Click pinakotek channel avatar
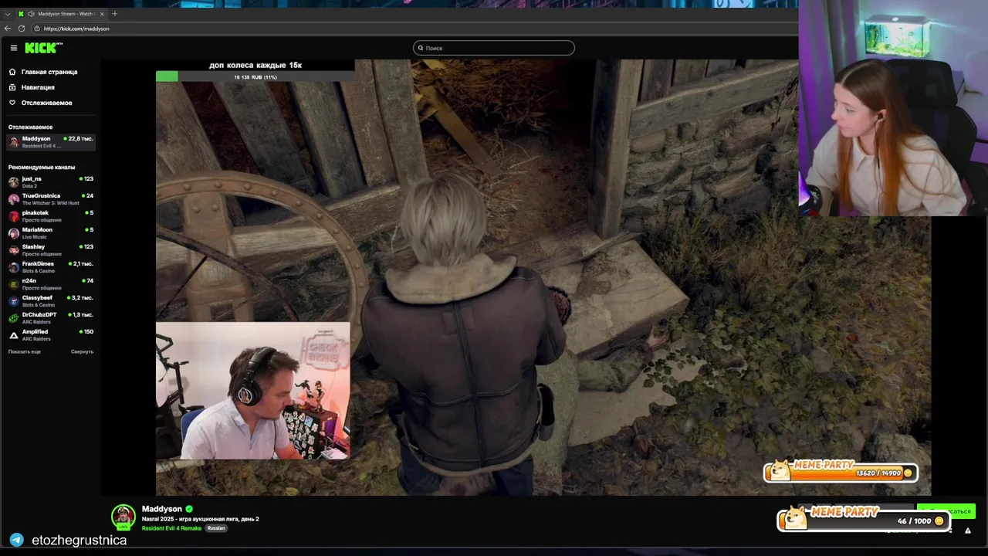The width and height of the screenshot is (988, 556). pos(14,216)
